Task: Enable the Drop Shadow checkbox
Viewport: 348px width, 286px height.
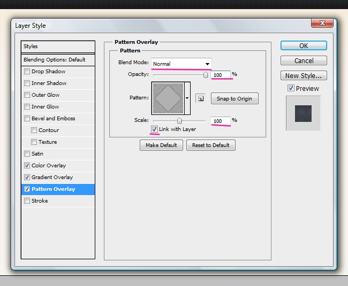Action: [x=27, y=72]
